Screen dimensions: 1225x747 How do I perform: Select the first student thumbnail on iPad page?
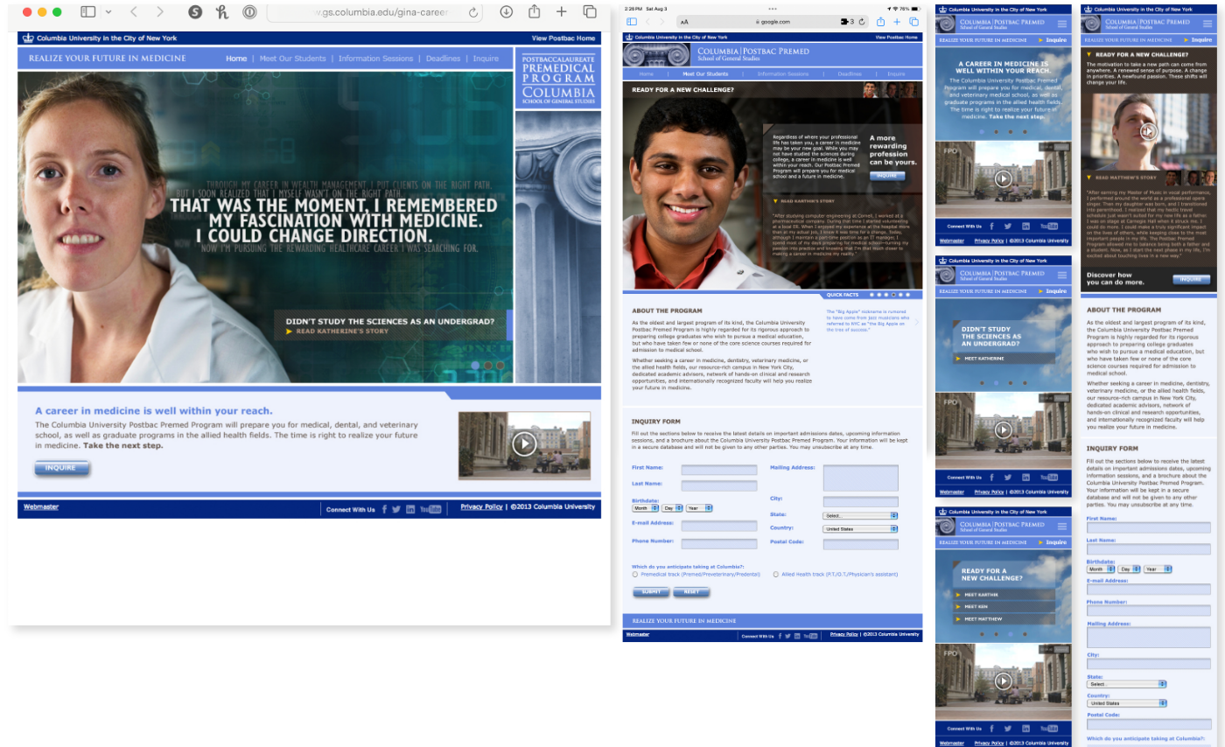point(871,90)
